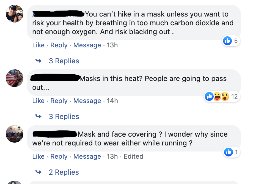Reply to the carbon dioxide comment
Viewport: 253px width, 184px height.
(59, 45)
